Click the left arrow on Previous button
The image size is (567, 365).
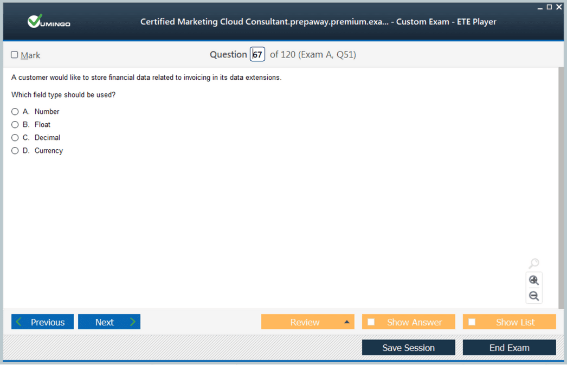pyautogui.click(x=19, y=322)
